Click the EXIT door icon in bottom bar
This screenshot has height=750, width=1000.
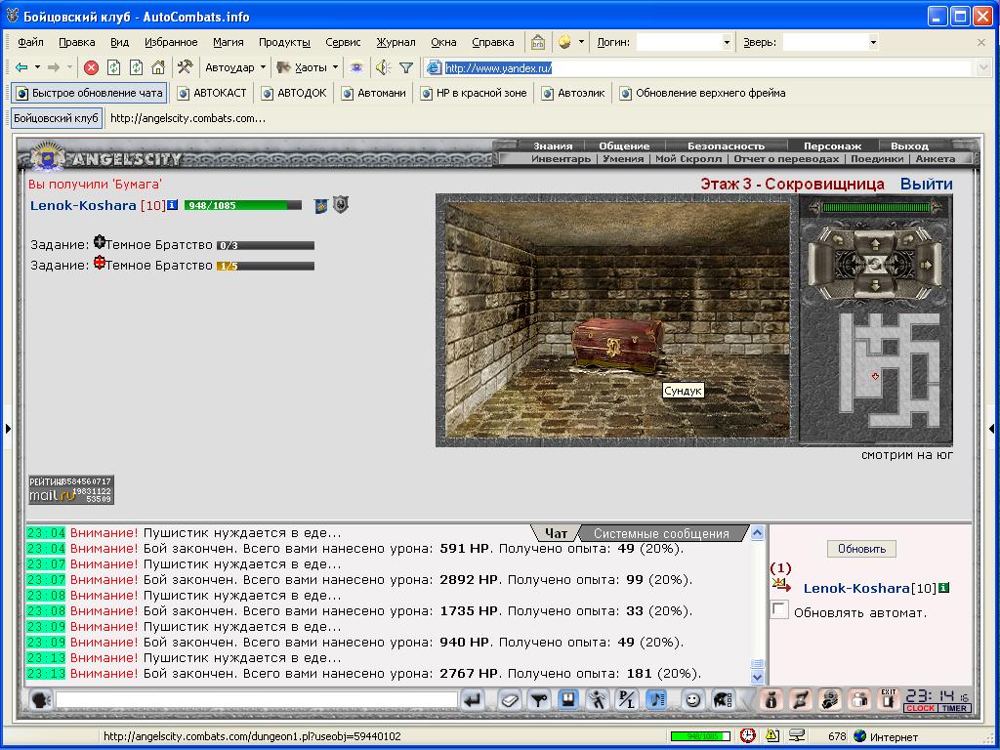(888, 699)
